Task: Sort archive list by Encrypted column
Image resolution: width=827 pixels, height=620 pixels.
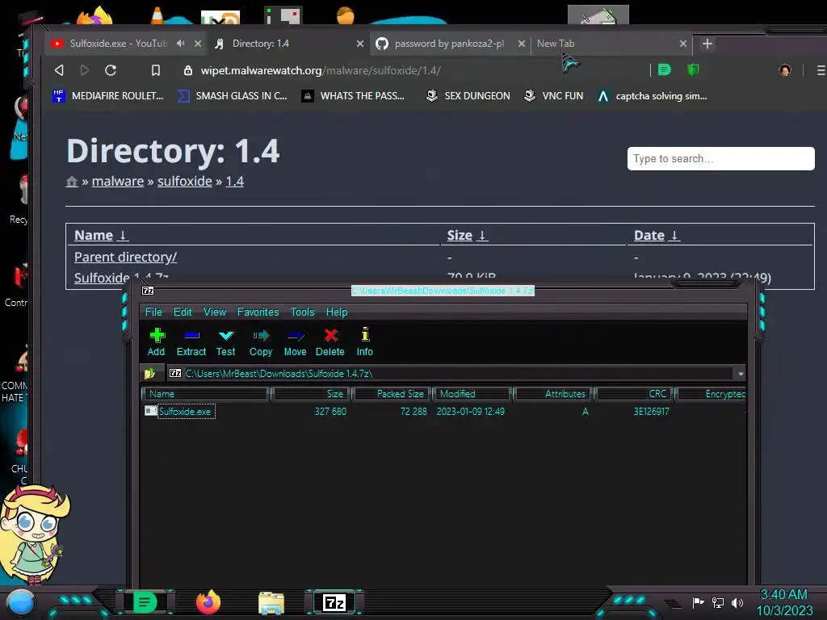Action: [x=711, y=394]
